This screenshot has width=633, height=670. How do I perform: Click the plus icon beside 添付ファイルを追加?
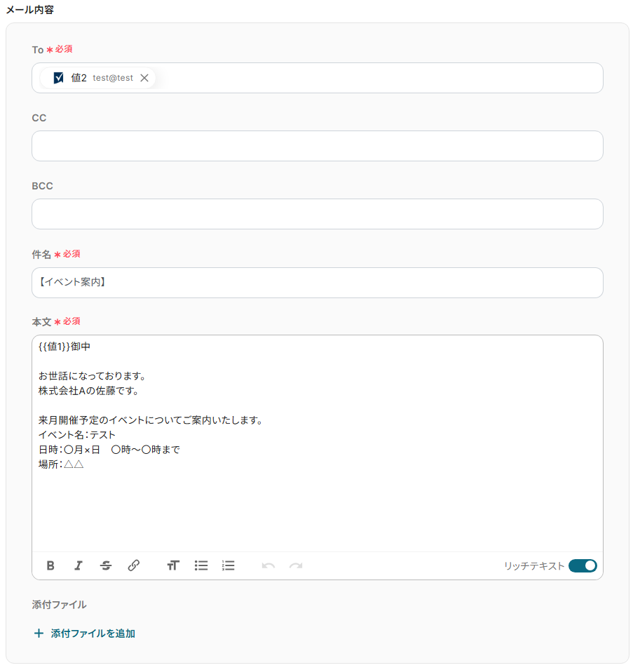point(39,634)
